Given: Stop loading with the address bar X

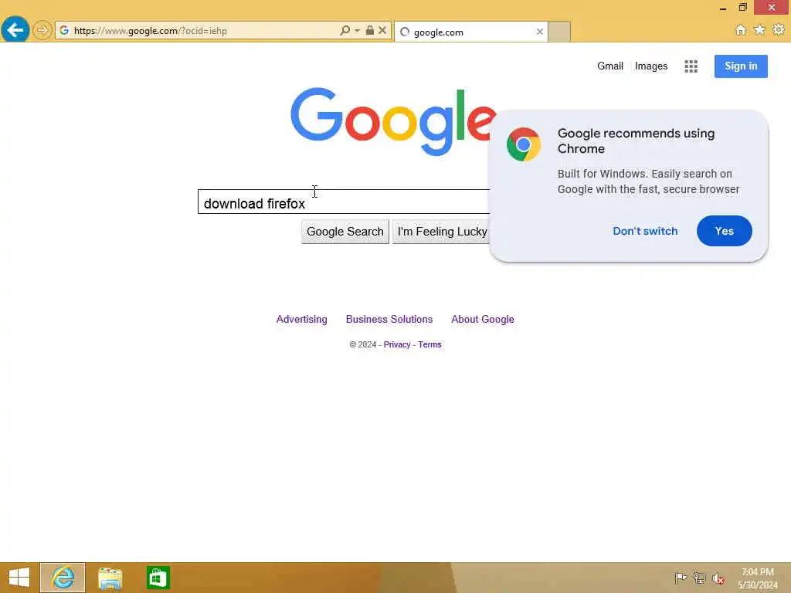Looking at the screenshot, I should pos(382,30).
